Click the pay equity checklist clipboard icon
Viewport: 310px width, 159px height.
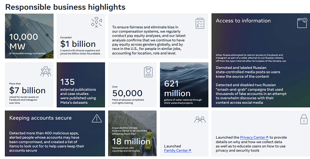click(200, 23)
